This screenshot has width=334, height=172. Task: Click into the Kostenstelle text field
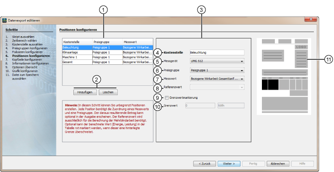217,53
